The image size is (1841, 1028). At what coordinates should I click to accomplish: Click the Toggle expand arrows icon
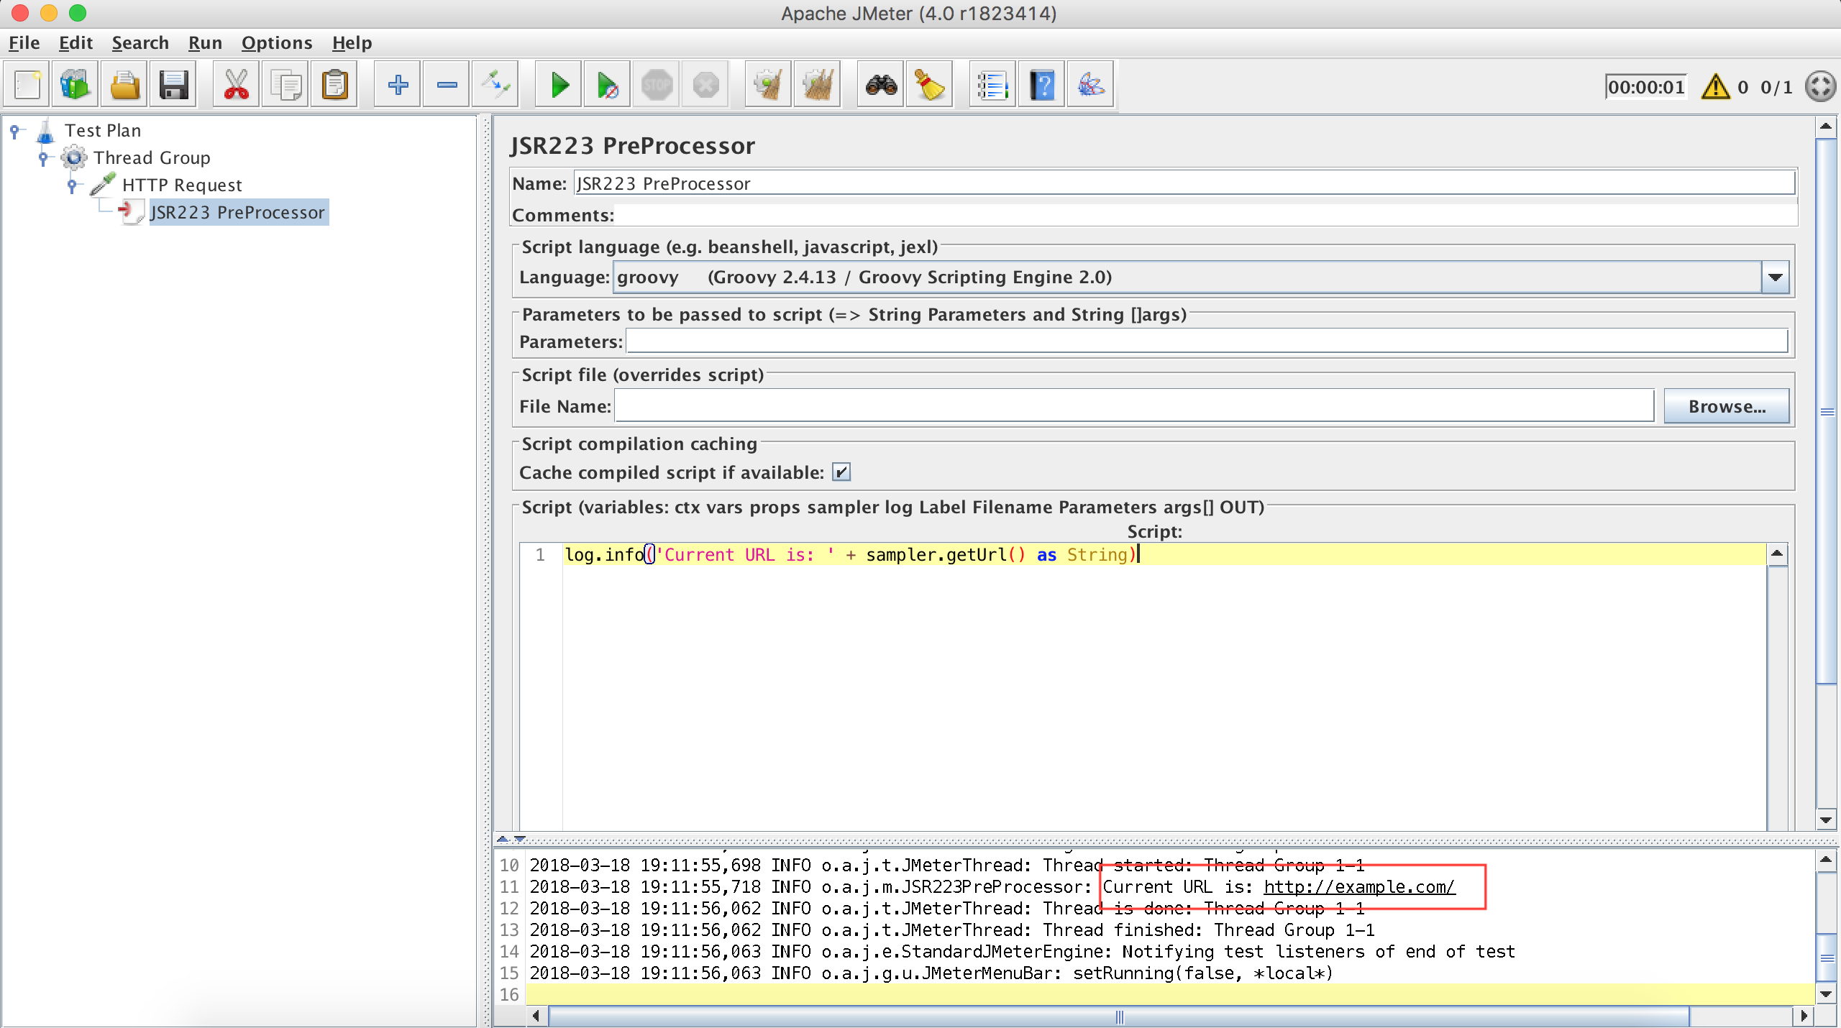coord(496,86)
